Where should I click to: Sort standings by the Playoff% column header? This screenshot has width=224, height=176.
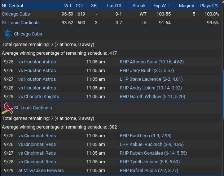(x=209, y=6)
